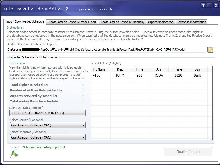220x165 pixels.
Task: Click the Day column header
Action: click(197, 69)
